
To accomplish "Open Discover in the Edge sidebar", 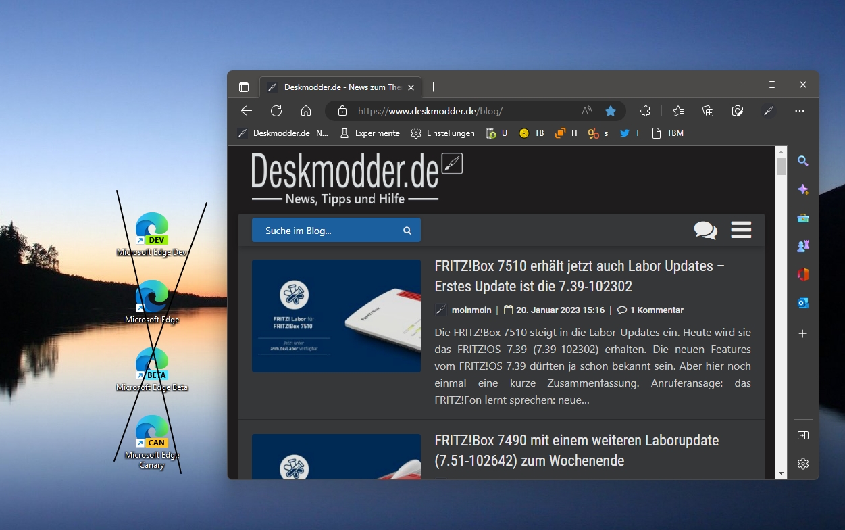I will [x=803, y=189].
